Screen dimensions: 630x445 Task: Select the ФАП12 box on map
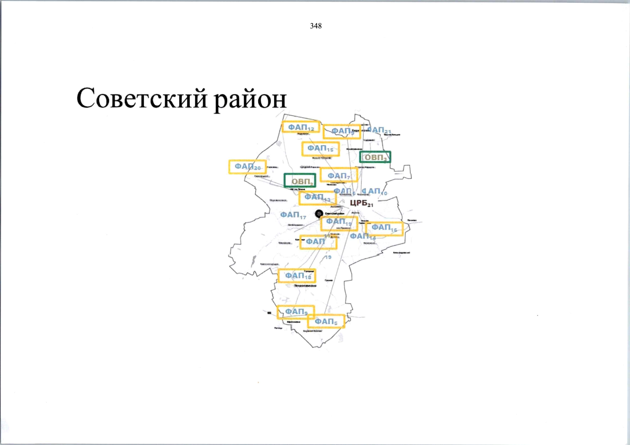[x=301, y=127]
